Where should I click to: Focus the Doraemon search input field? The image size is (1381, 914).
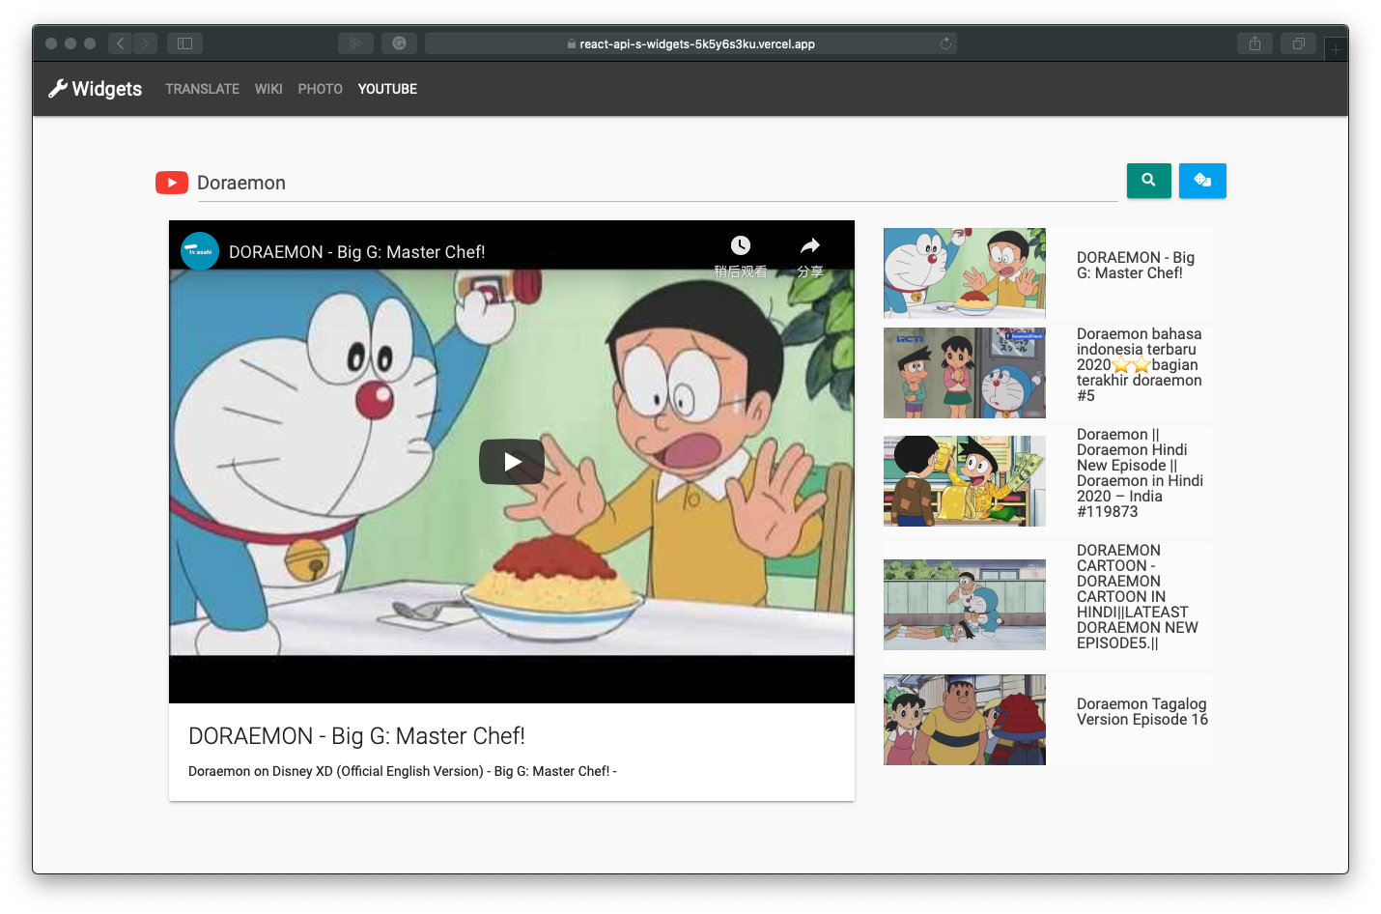(x=658, y=183)
